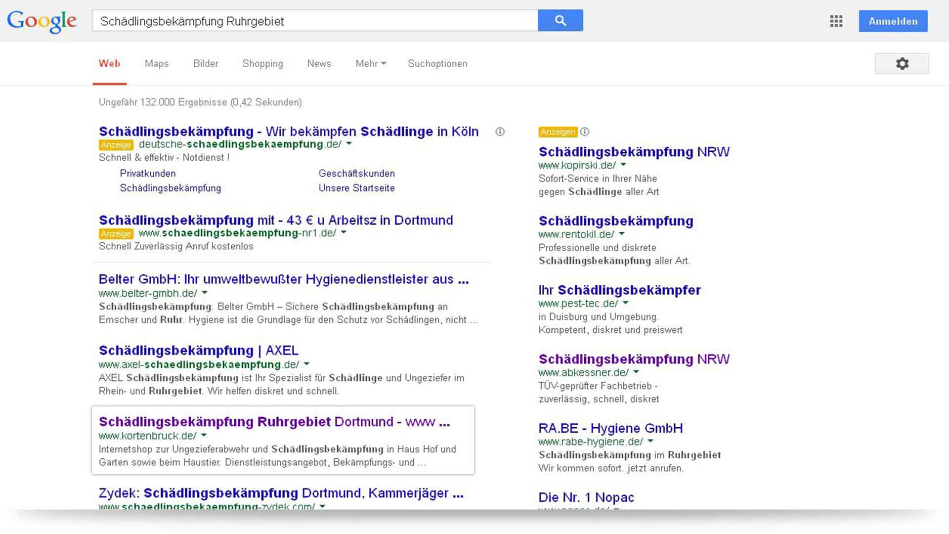The image size is (949, 534).
Task: Expand arrow beside www.kopirski.de URL
Action: (x=623, y=165)
